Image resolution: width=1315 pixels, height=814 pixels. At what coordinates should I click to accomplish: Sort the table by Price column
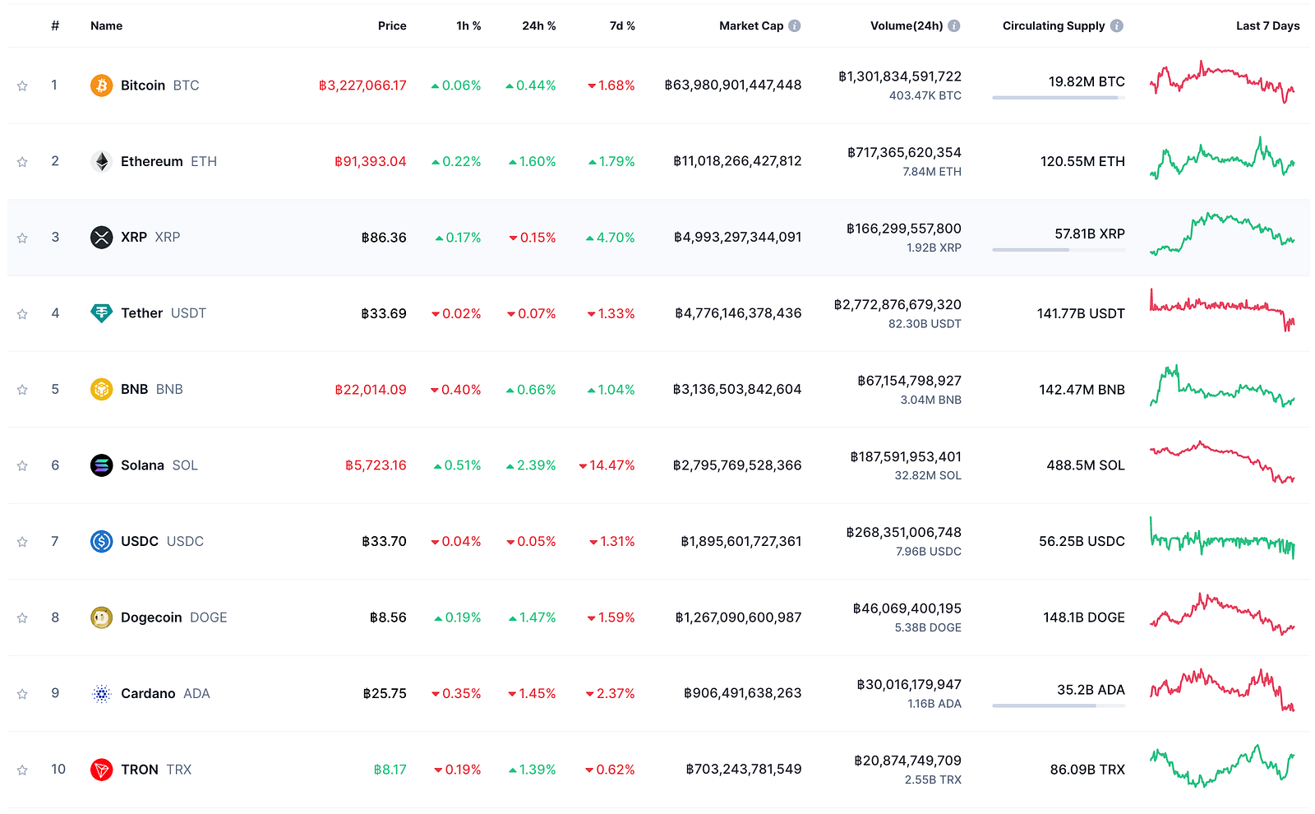click(x=392, y=25)
